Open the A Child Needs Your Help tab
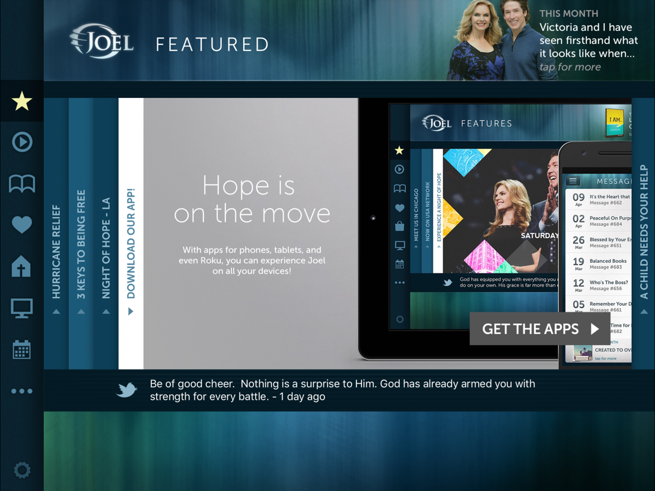The height and width of the screenshot is (491, 655). 643,234
